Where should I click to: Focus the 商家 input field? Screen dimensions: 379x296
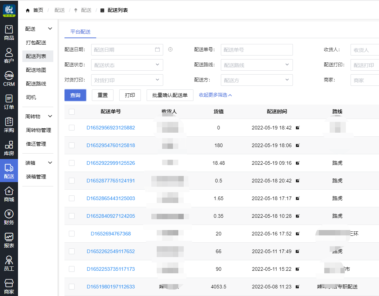click(365, 80)
